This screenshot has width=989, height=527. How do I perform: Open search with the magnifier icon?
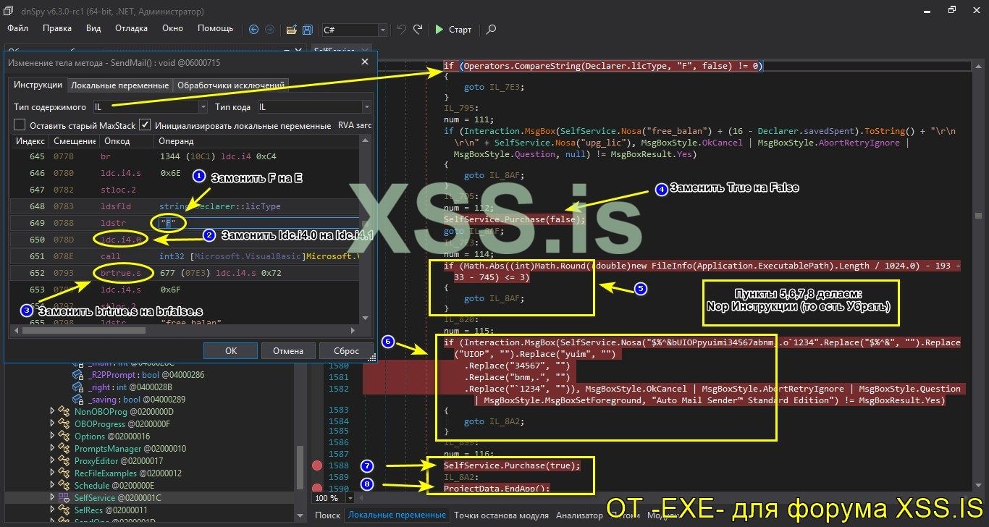click(492, 30)
